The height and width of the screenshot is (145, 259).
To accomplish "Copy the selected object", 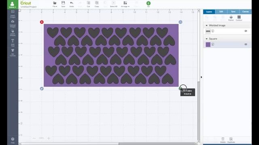I will (x=97, y=4).
